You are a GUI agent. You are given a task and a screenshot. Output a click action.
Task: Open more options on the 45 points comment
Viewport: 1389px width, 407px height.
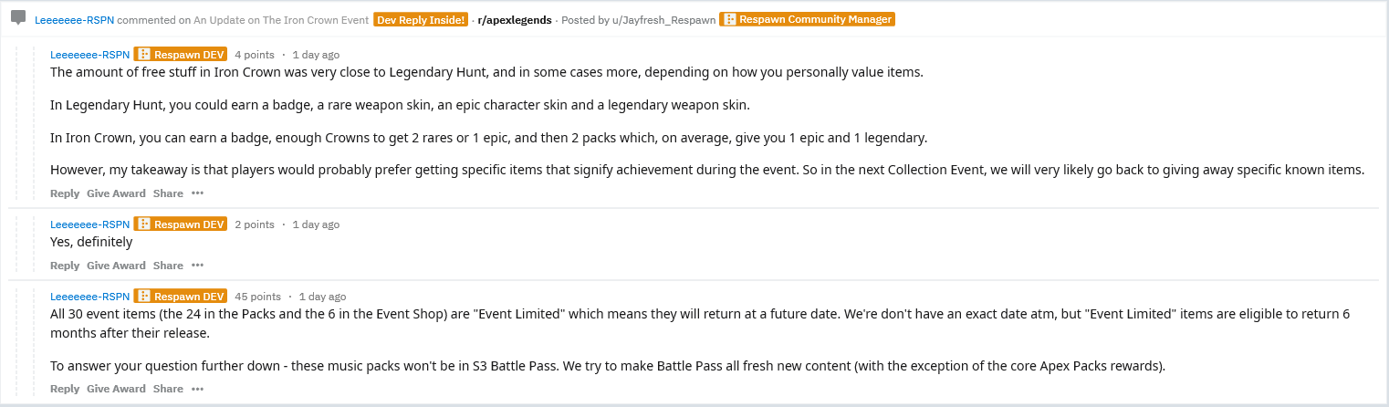pos(197,389)
